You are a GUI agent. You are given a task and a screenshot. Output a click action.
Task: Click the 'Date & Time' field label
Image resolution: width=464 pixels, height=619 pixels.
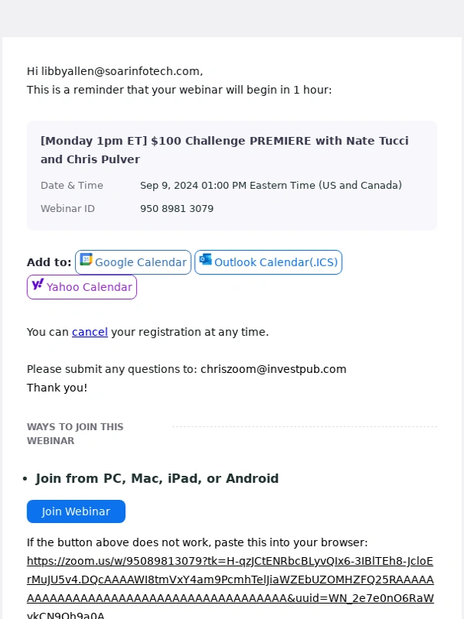[72, 185]
